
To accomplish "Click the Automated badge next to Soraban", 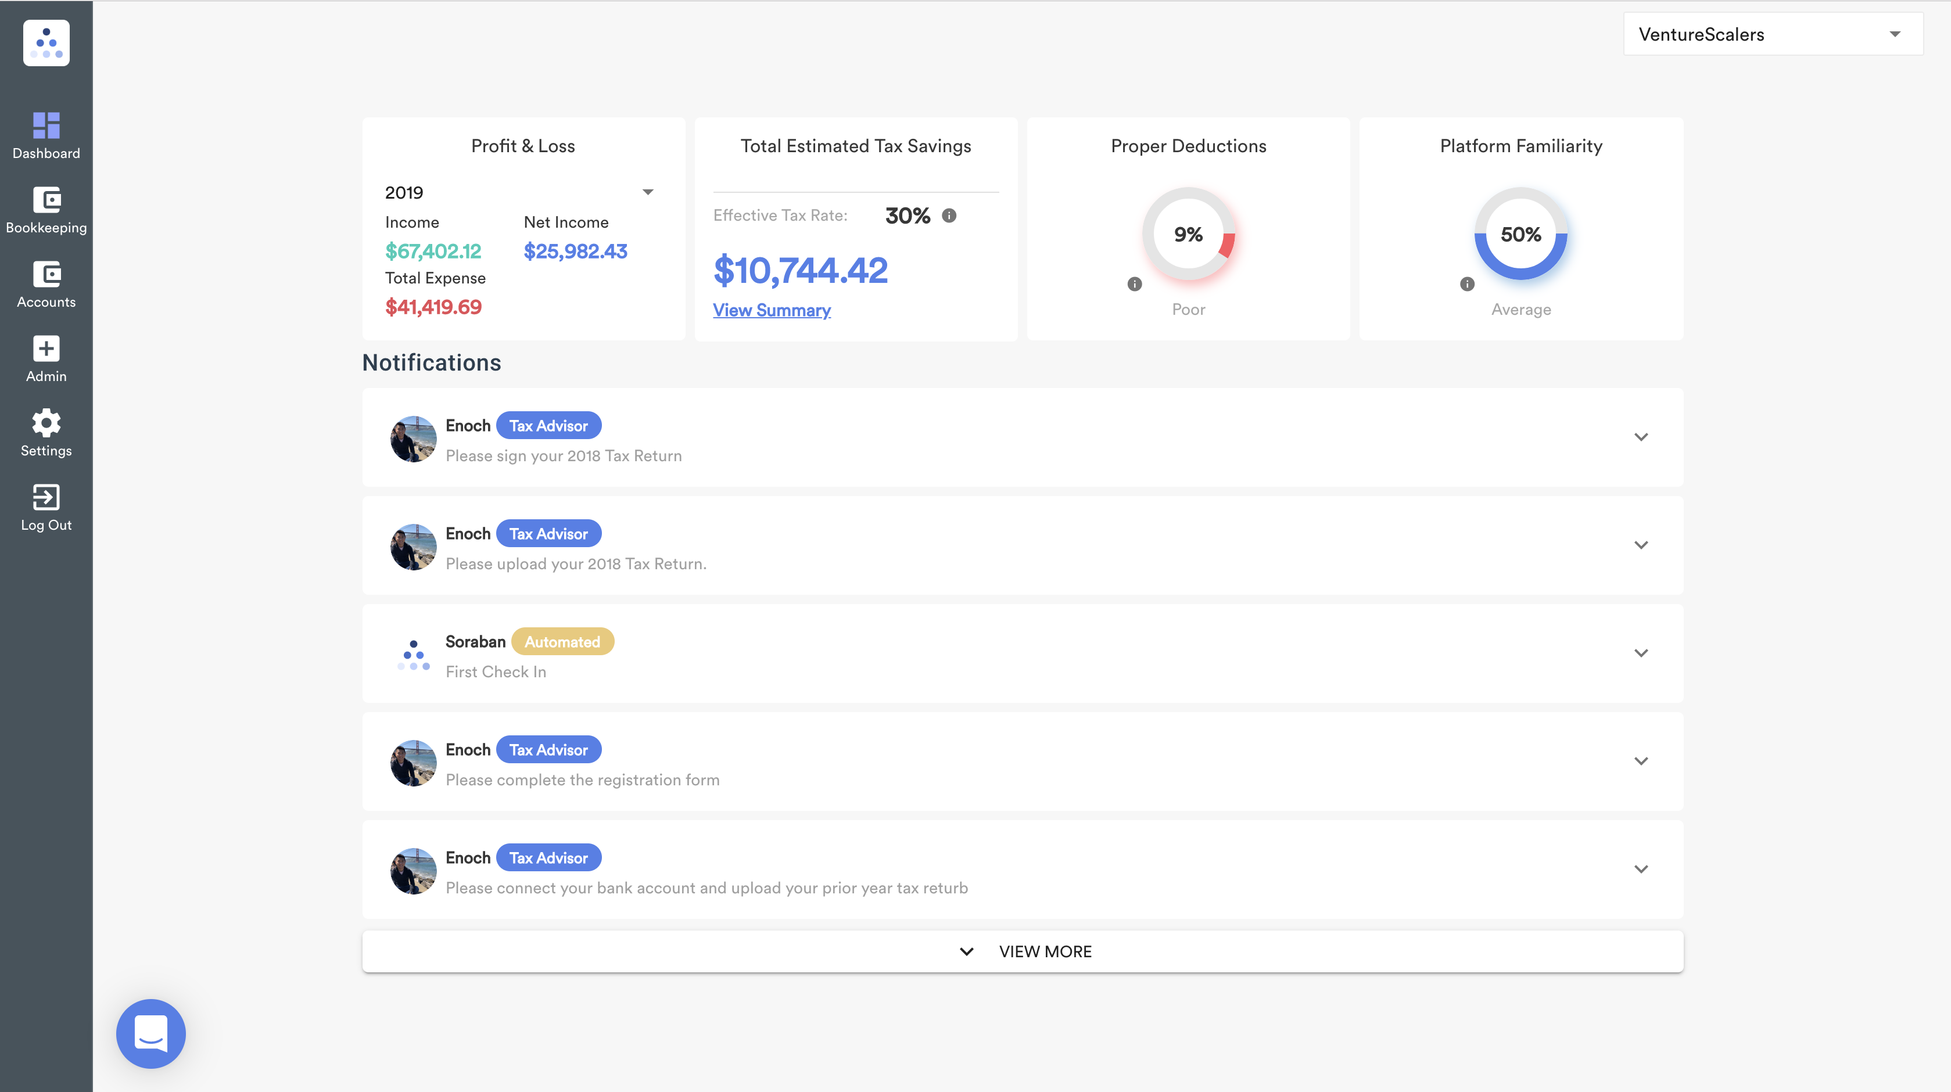I will pyautogui.click(x=562, y=641).
